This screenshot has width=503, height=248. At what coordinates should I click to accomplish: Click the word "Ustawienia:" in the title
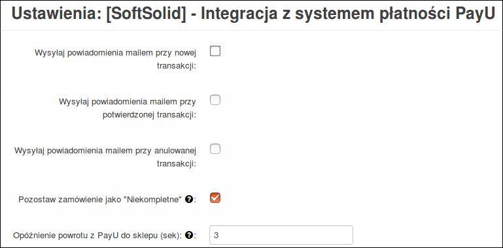(x=57, y=16)
